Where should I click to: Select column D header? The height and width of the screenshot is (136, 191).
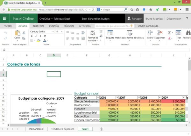click(54, 55)
